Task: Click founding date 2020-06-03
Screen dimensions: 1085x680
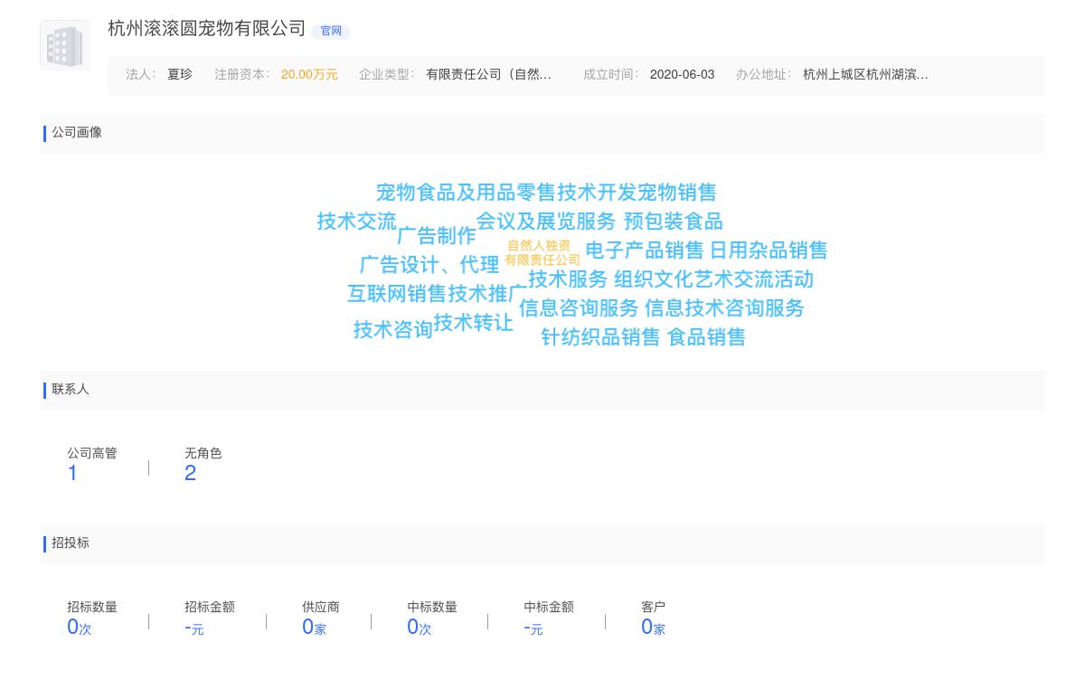Action: coord(682,75)
